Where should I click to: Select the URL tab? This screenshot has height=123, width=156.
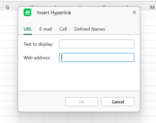[x=28, y=29]
